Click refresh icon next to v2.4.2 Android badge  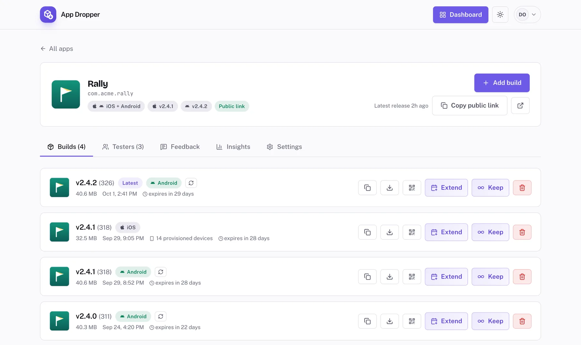tap(191, 183)
